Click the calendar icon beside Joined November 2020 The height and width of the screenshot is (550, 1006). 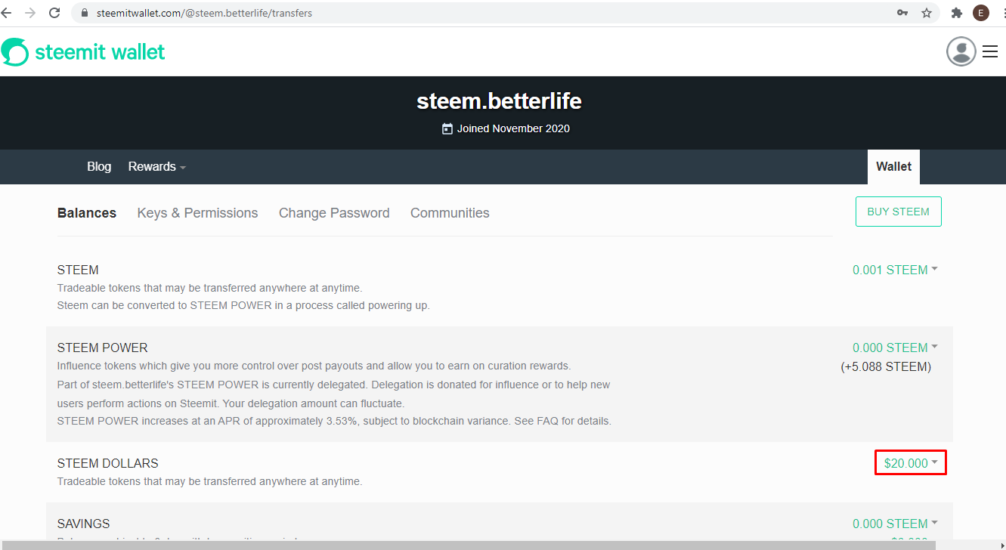[447, 128]
